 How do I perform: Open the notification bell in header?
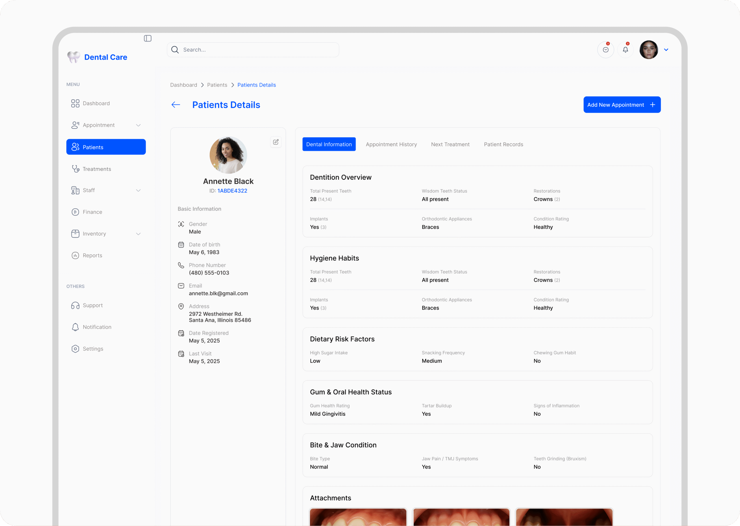(625, 50)
